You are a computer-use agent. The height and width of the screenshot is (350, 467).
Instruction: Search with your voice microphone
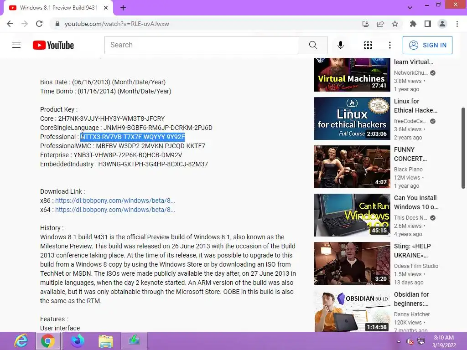coord(340,45)
